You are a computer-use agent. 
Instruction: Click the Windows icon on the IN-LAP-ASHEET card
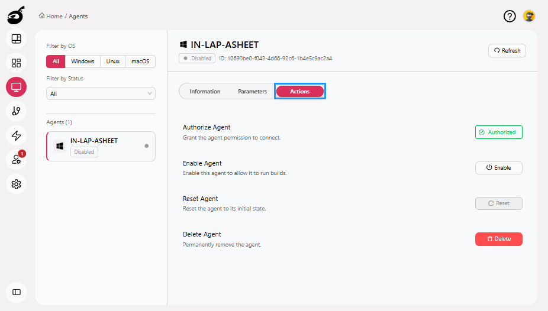60,146
